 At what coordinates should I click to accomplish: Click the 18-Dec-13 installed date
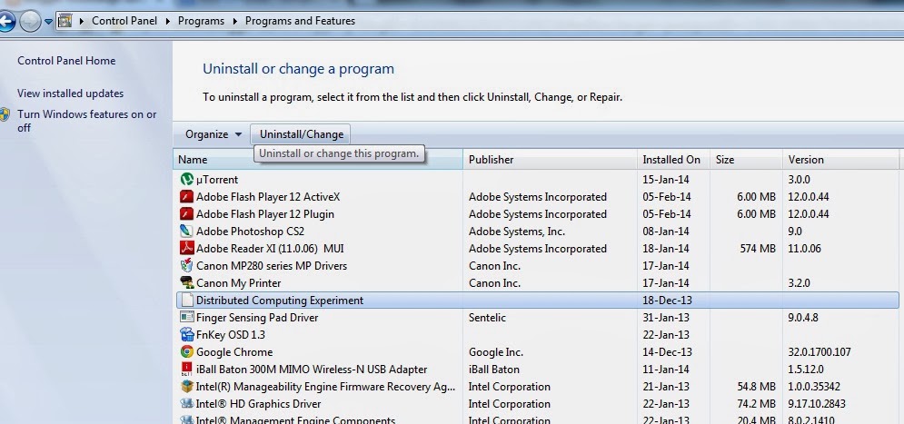point(667,301)
